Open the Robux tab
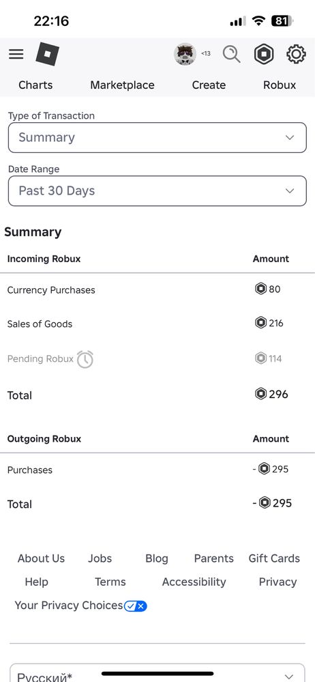The width and height of the screenshot is (315, 682). click(280, 85)
